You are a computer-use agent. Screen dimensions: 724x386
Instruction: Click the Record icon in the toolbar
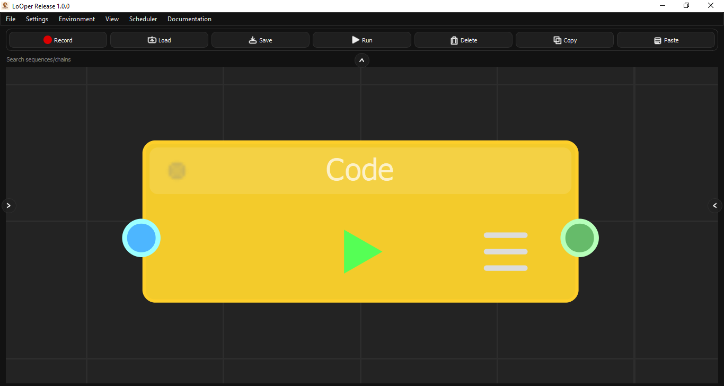48,39
